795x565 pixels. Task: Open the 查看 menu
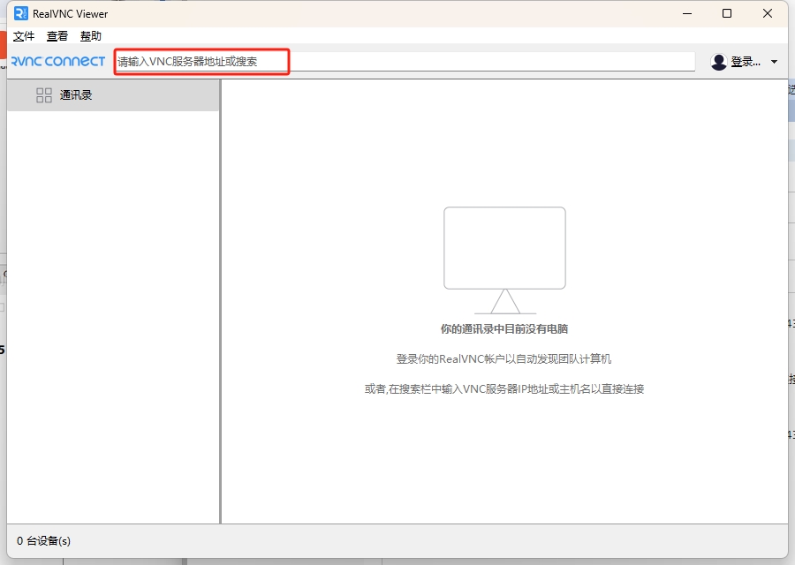57,36
